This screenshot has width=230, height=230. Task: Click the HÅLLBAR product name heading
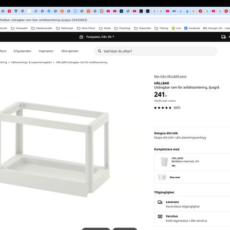(161, 83)
